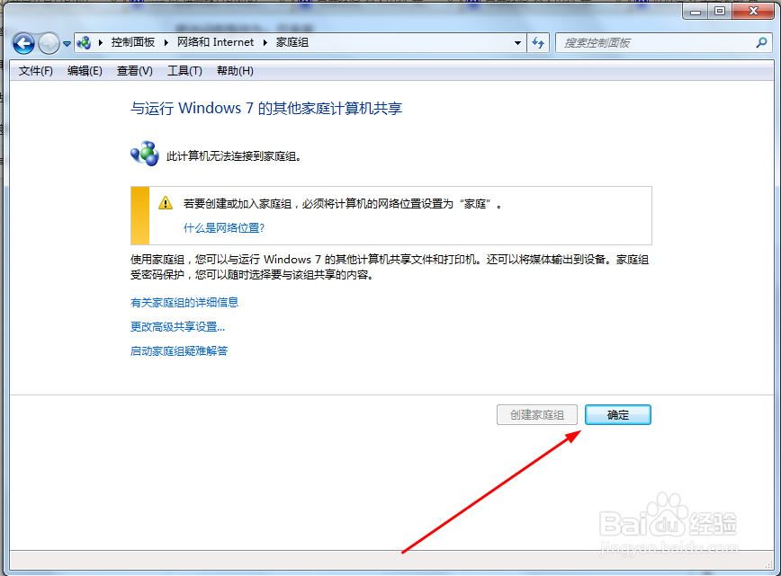This screenshot has height=576, width=781.
Task: Open the 更改高级共享设置... link
Action: click(x=178, y=327)
